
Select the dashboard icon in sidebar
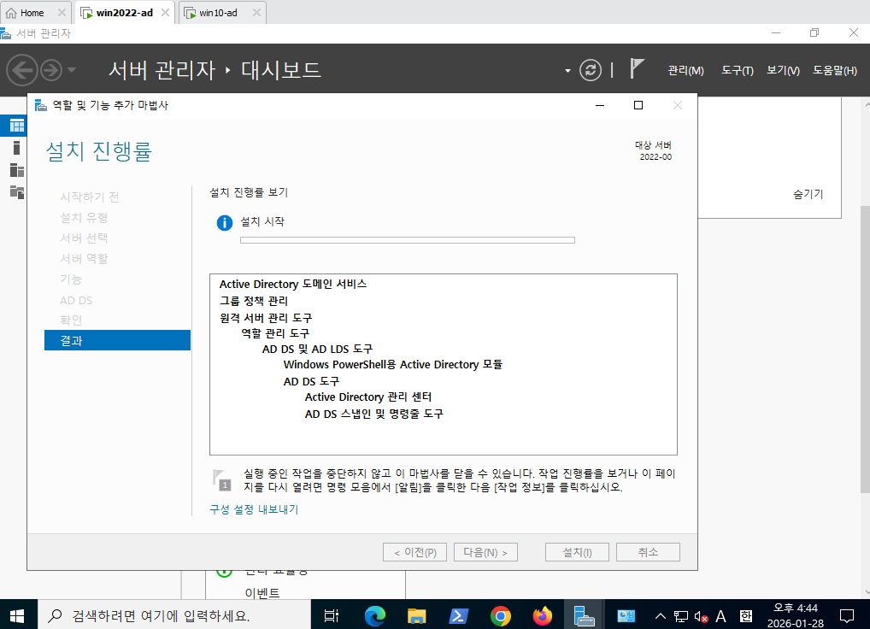[x=16, y=126]
